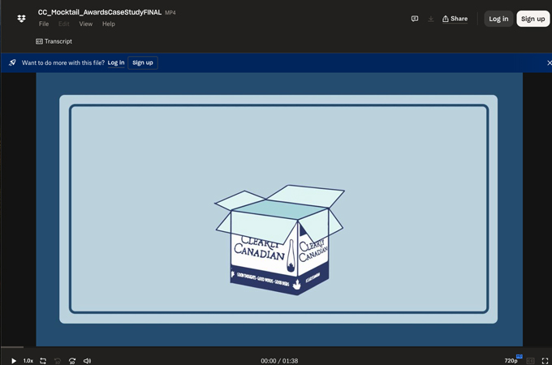
Task: Play the video
Action: point(14,361)
